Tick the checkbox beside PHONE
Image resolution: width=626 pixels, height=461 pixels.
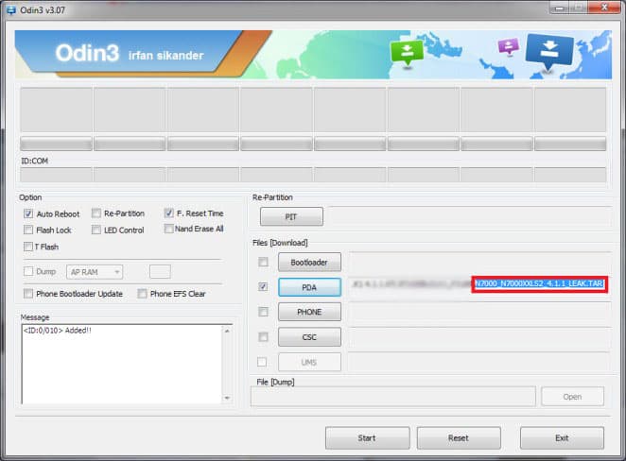click(263, 312)
